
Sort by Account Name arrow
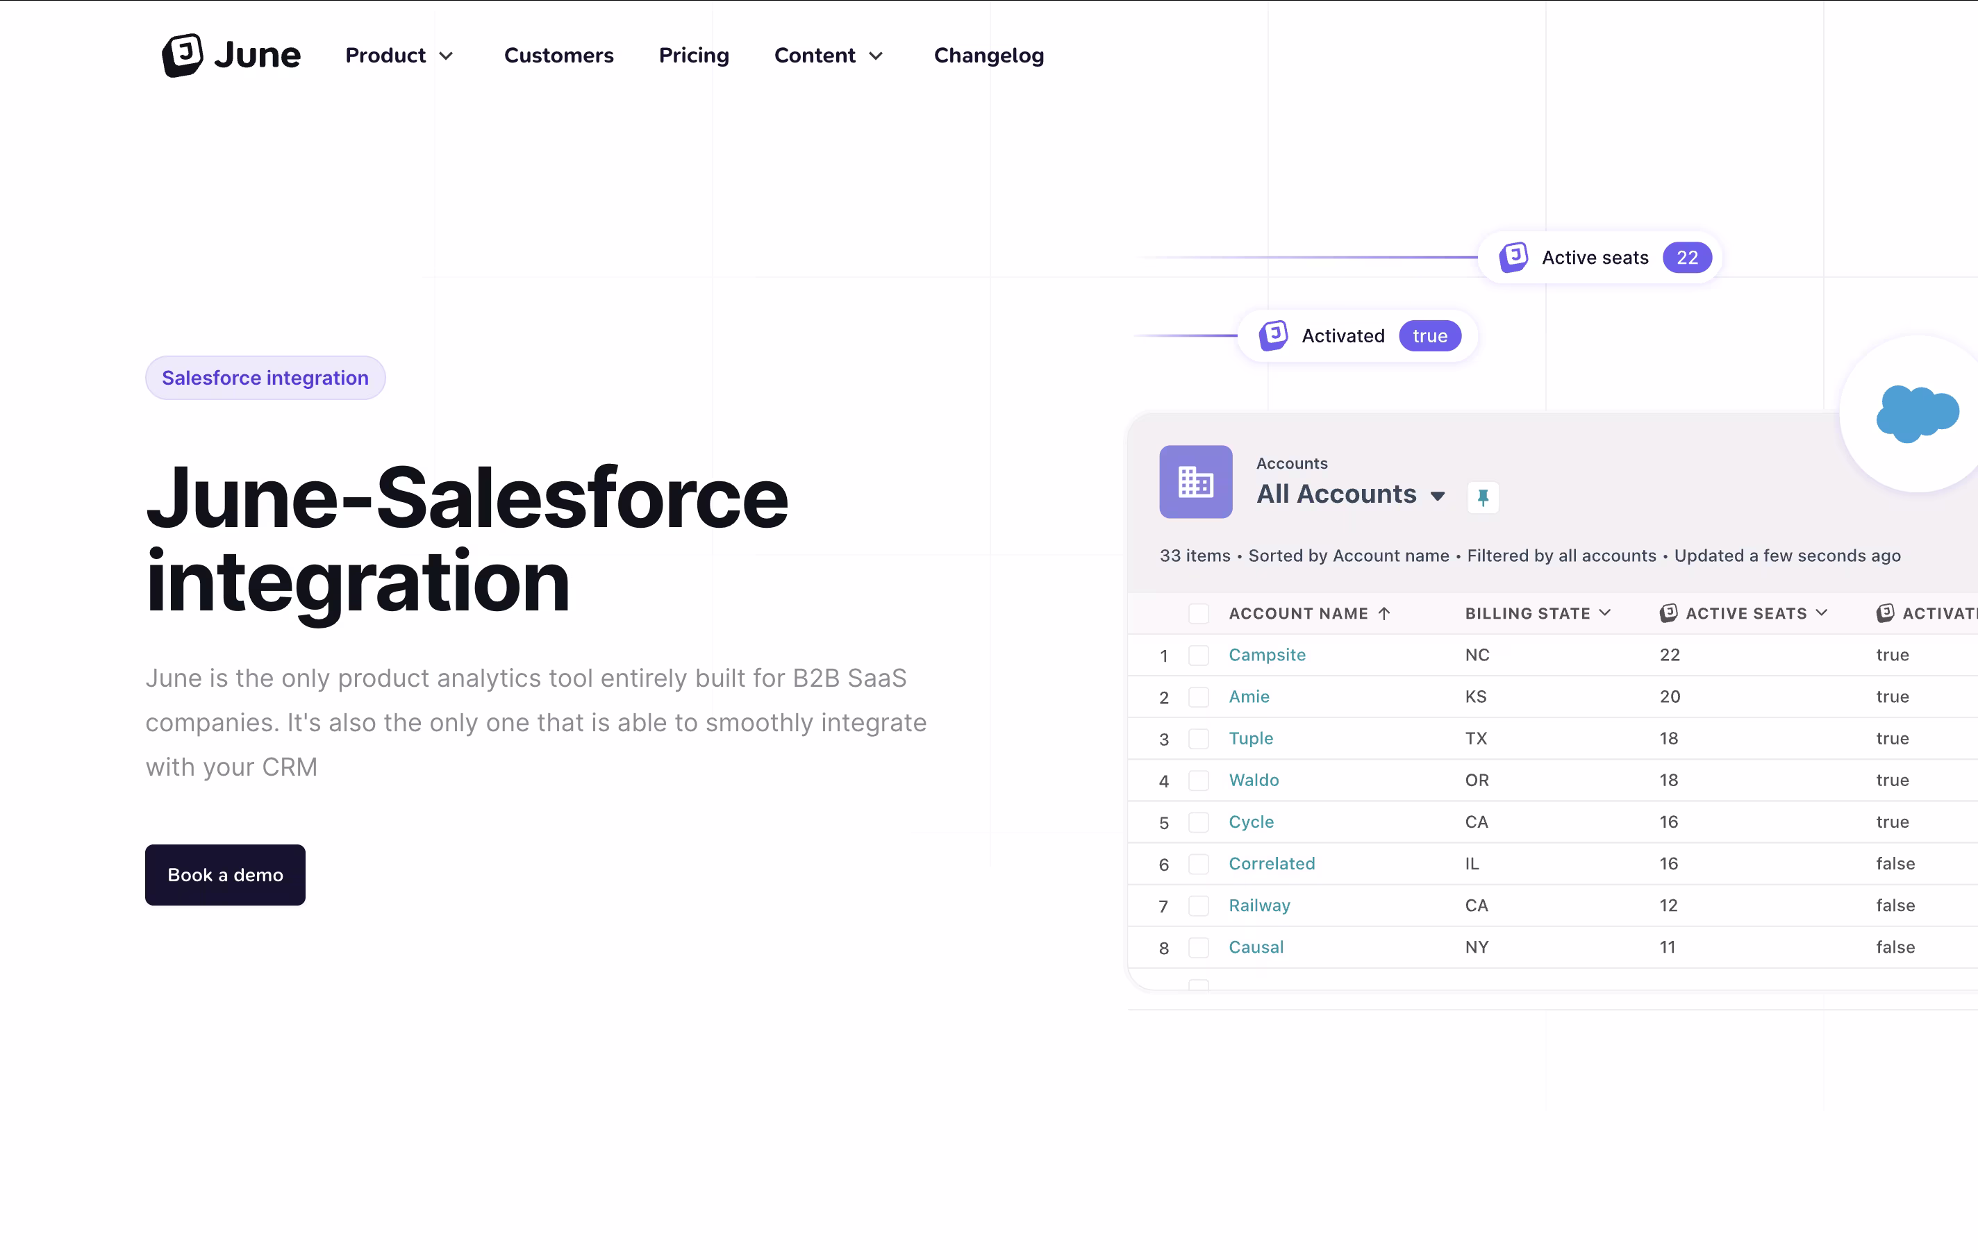[x=1384, y=613]
